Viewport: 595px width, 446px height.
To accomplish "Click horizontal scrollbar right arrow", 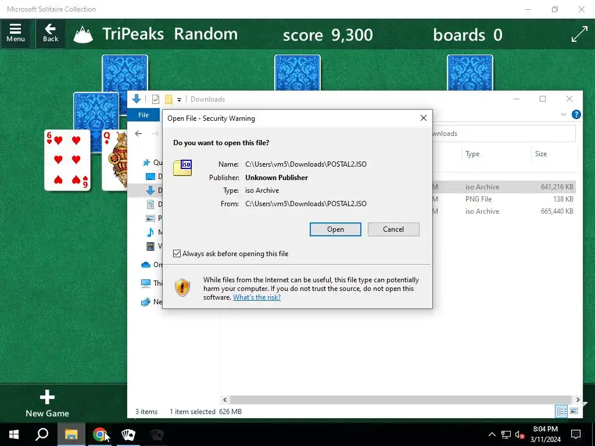I will (578, 400).
